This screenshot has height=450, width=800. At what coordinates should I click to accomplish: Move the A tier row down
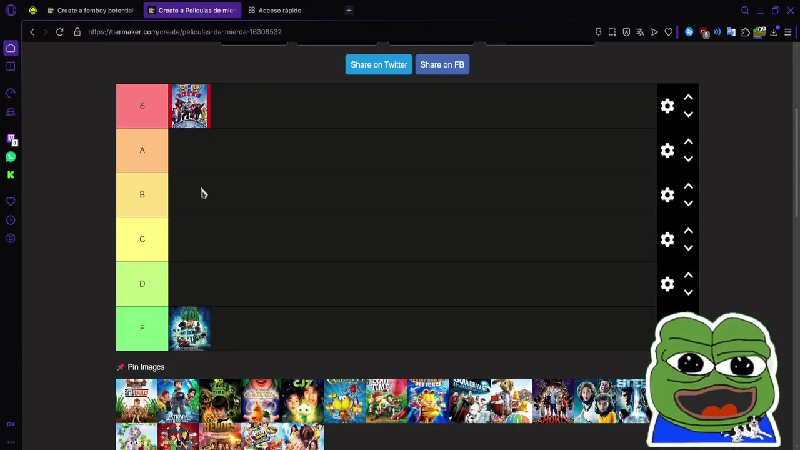(x=688, y=159)
